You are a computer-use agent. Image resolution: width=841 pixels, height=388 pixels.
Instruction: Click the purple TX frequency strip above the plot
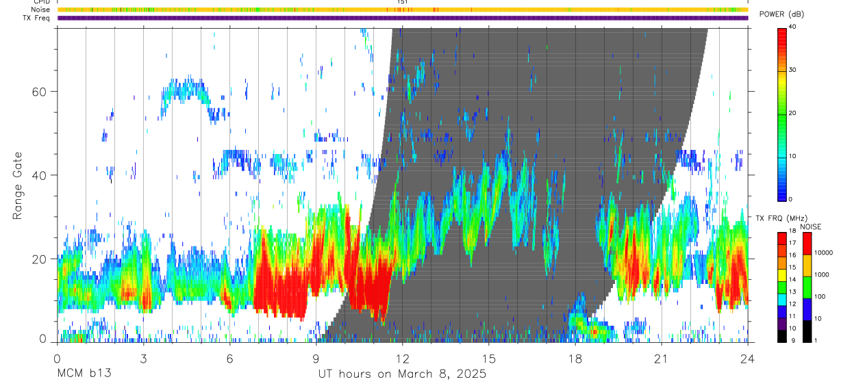tap(402, 18)
